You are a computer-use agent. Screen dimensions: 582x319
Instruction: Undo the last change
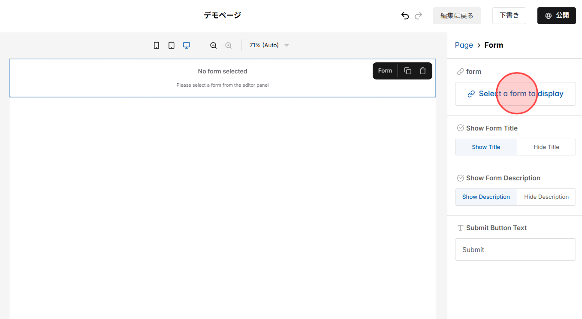point(404,15)
